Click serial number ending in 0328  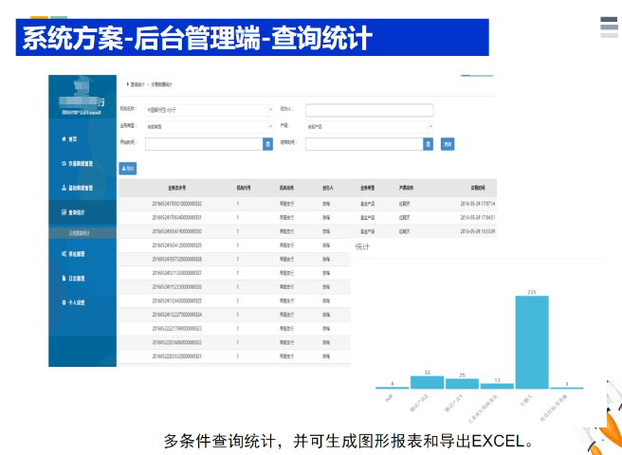tap(177, 259)
